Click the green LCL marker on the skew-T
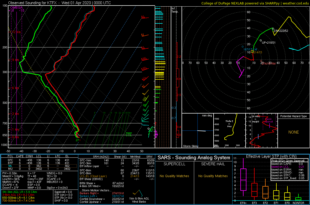 click(x=129, y=134)
